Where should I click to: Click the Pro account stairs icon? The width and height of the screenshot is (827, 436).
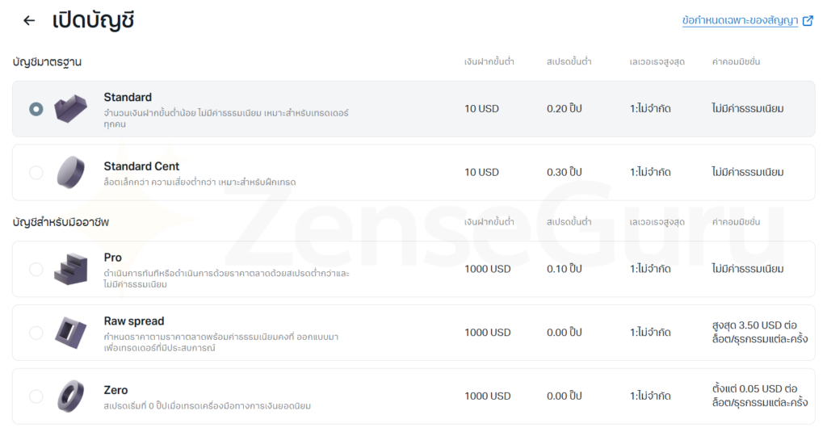point(71,269)
